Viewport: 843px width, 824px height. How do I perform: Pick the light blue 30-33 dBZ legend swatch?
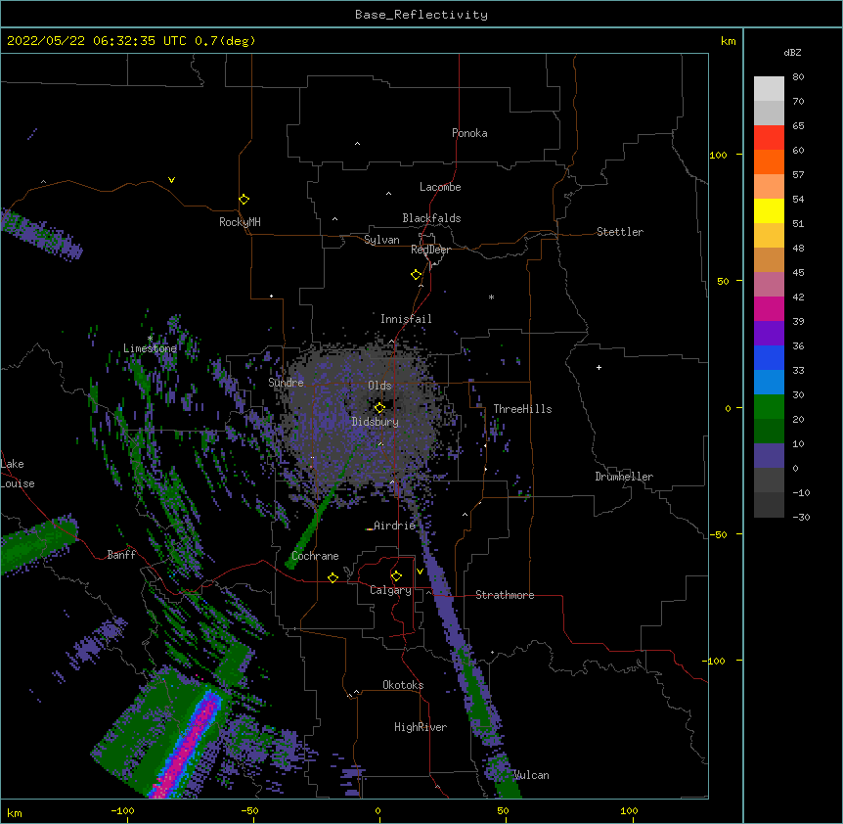(x=769, y=382)
